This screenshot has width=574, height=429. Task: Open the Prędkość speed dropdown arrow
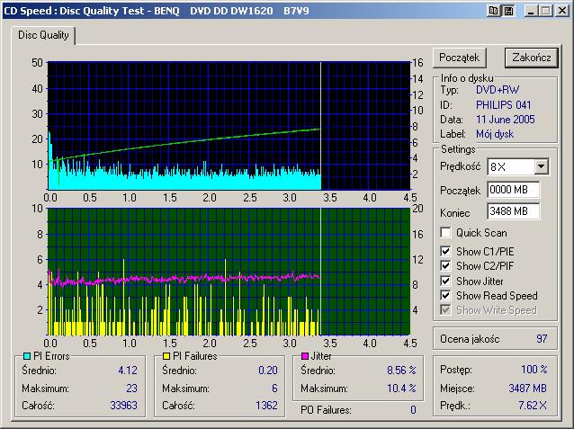point(541,167)
